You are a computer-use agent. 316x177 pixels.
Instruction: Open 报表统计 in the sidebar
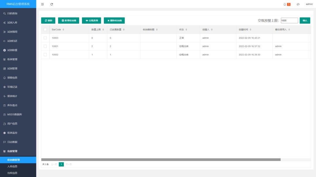tap(18, 96)
